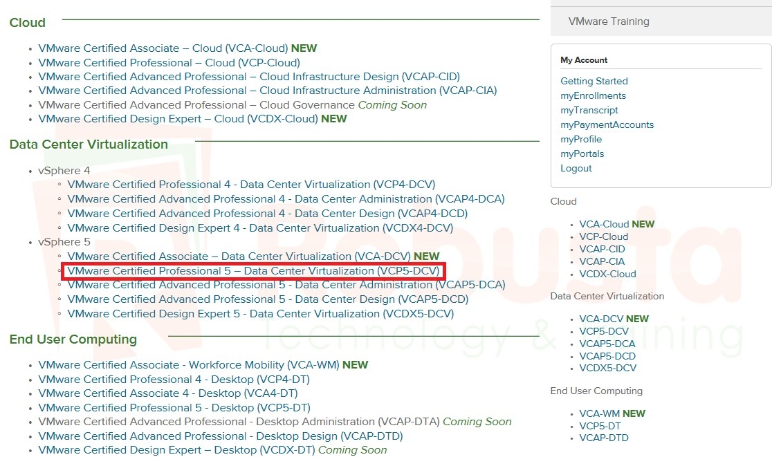The height and width of the screenshot is (457, 772).
Task: Open the short VCP-Cloud sidebar link
Action: click(604, 236)
